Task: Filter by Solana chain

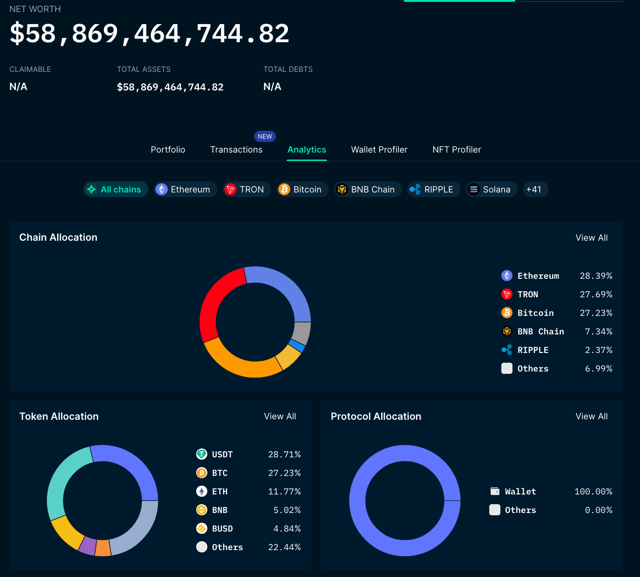Action: pos(492,189)
